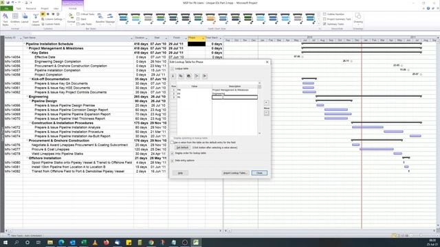Open the Help icon at ribbon right
This screenshot has width=440, height=247.
tap(428, 8)
